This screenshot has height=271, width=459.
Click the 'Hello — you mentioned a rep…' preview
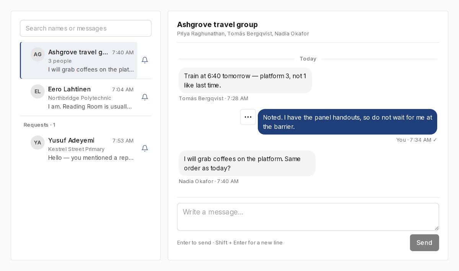91,158
